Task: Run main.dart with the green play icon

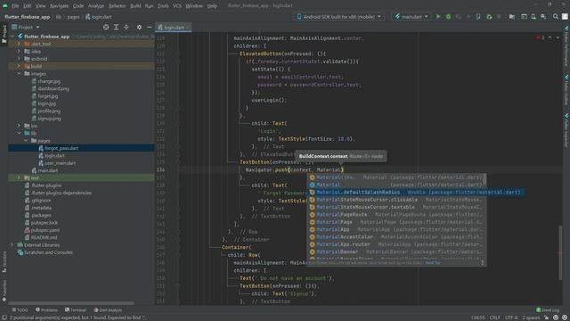Action: click(438, 17)
